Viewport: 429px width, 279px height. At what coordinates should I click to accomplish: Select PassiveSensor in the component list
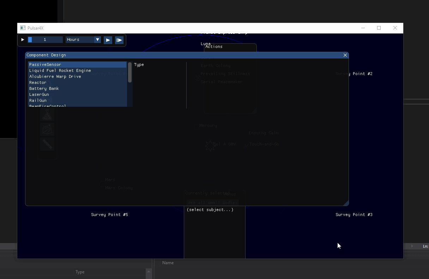click(x=45, y=64)
